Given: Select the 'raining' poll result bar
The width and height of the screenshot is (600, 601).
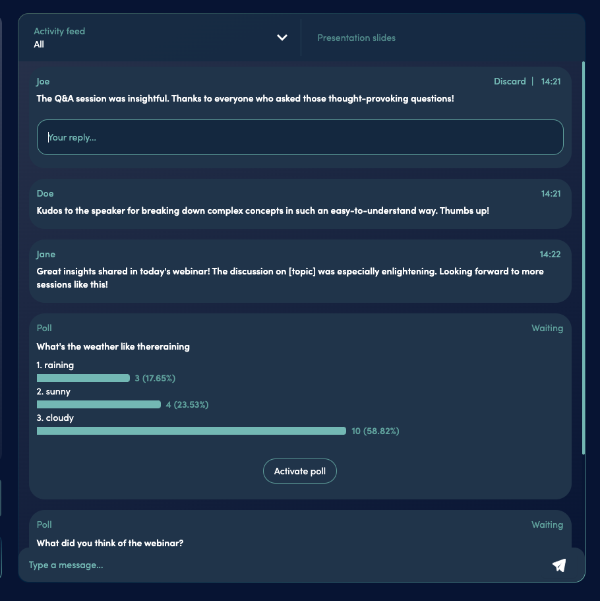Looking at the screenshot, I should point(83,377).
